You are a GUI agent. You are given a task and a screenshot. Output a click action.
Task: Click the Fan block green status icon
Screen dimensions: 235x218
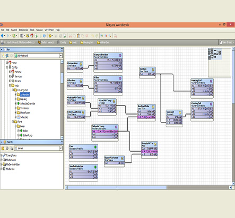95,147
